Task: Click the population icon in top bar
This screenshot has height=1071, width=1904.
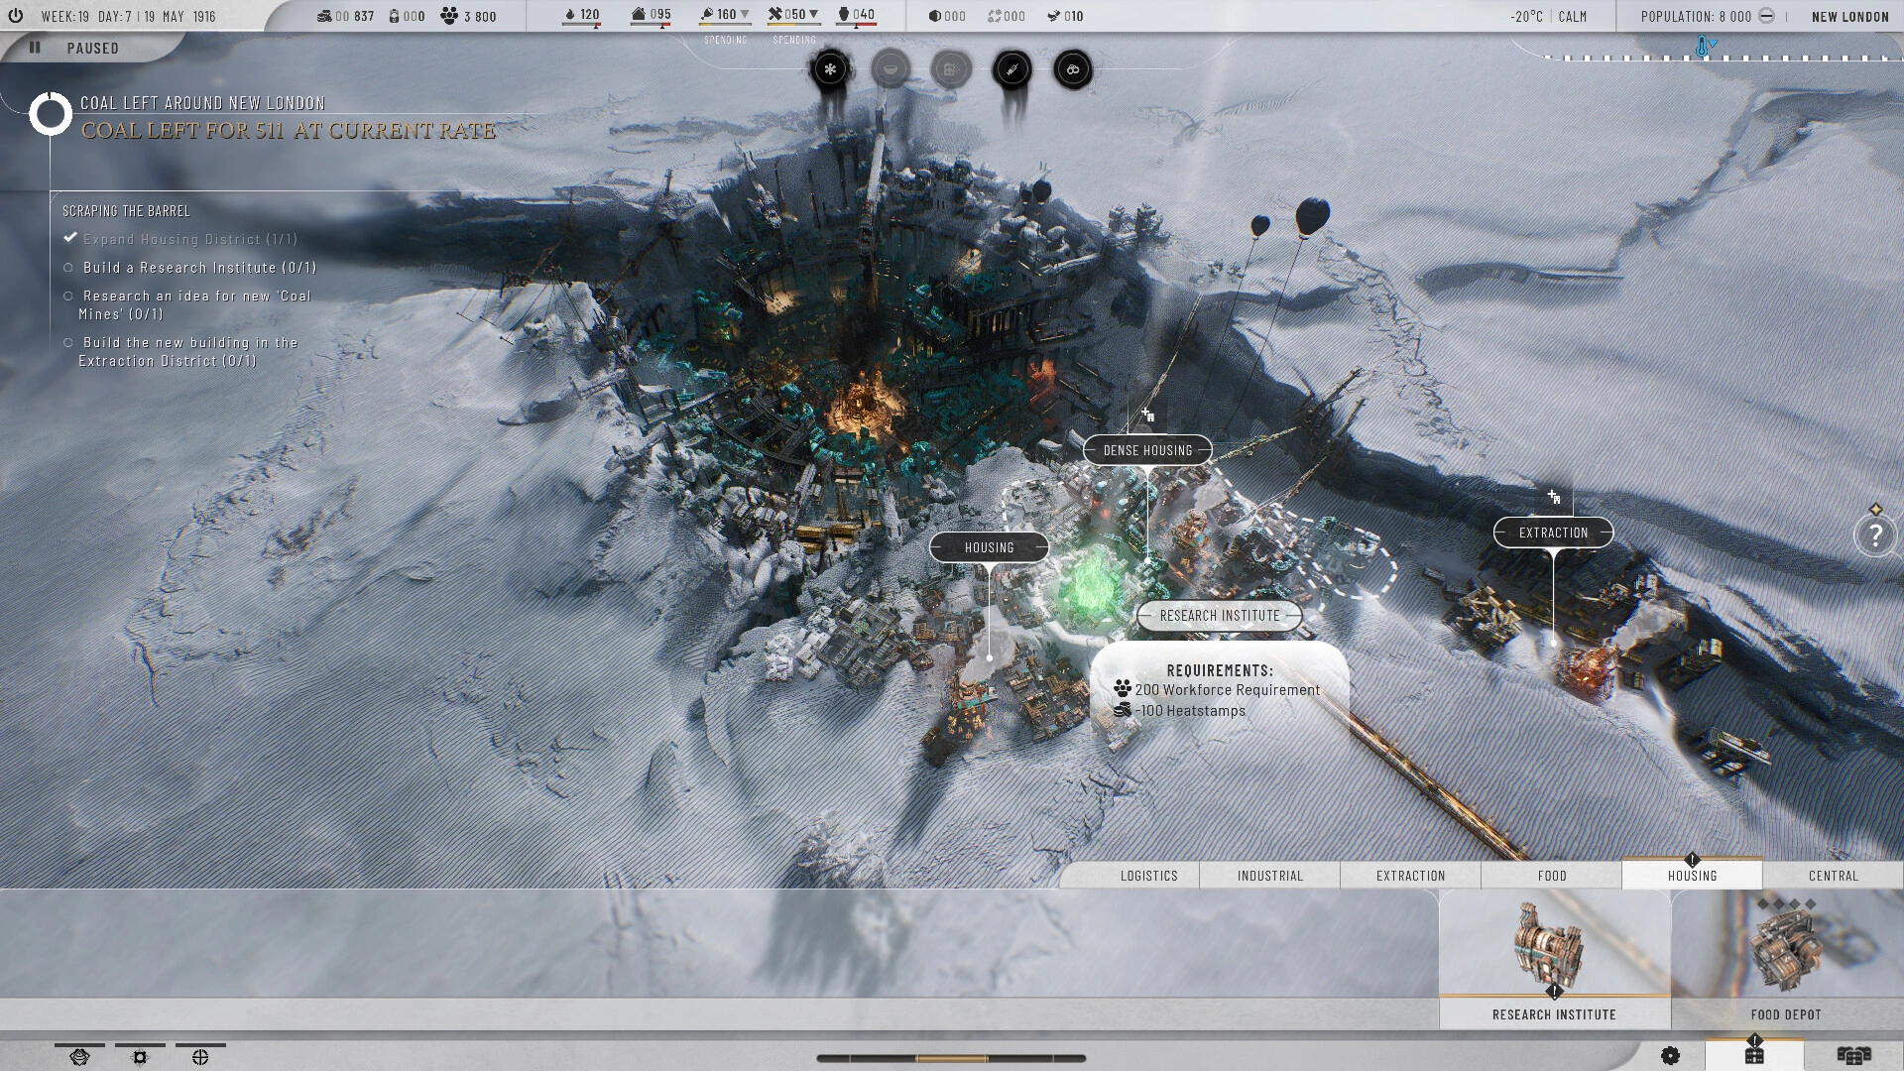Action: (1765, 16)
